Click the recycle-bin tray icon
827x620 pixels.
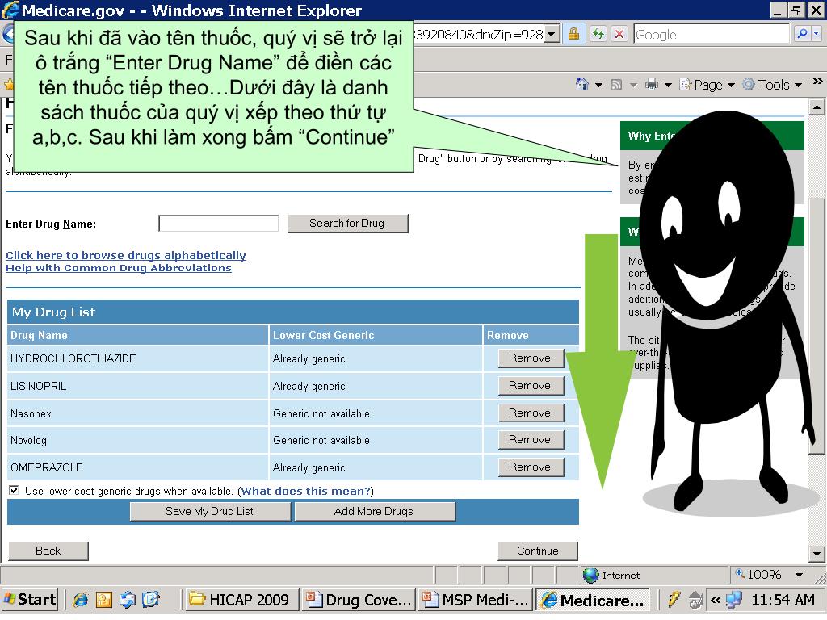tap(695, 600)
